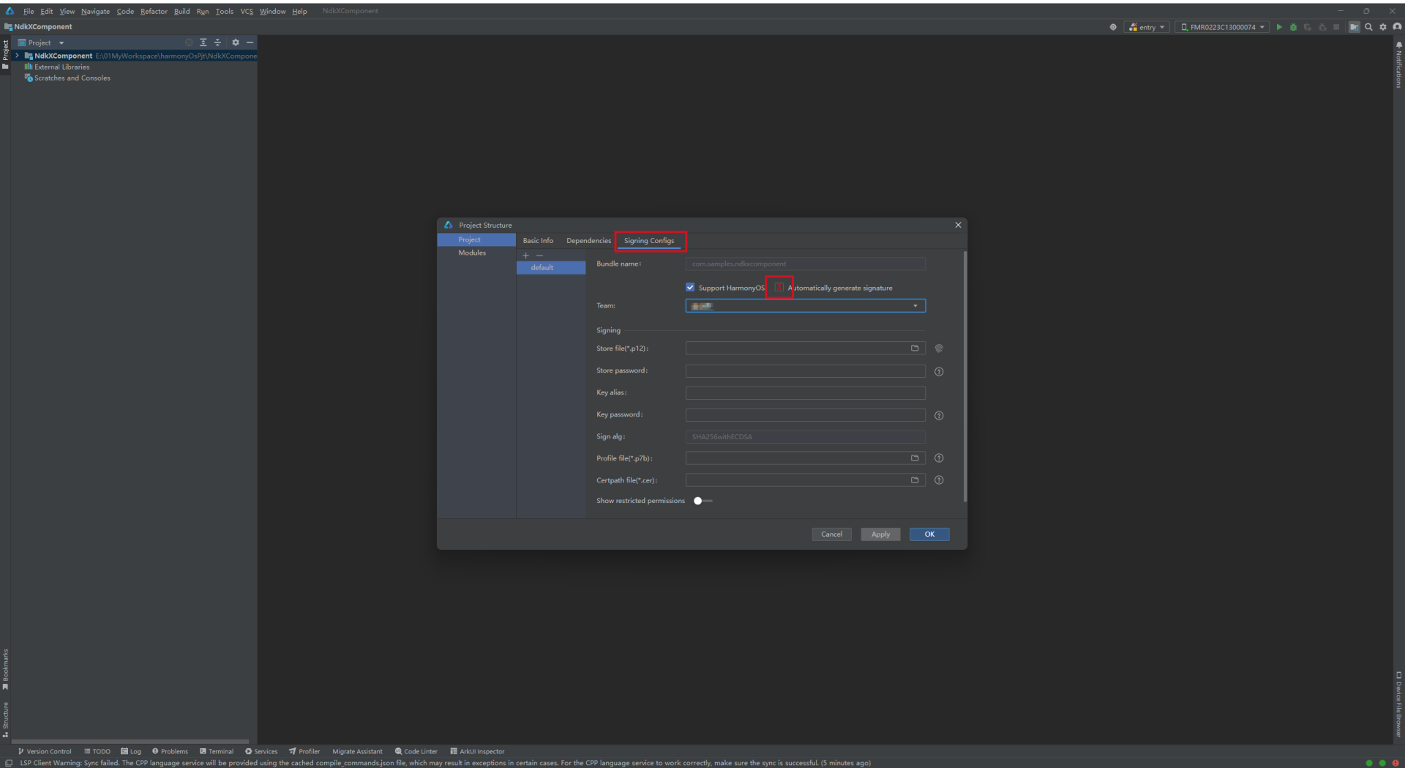Open the Search Everywhere magnifier icon
Viewport: 1405px width, 768px height.
(x=1368, y=27)
